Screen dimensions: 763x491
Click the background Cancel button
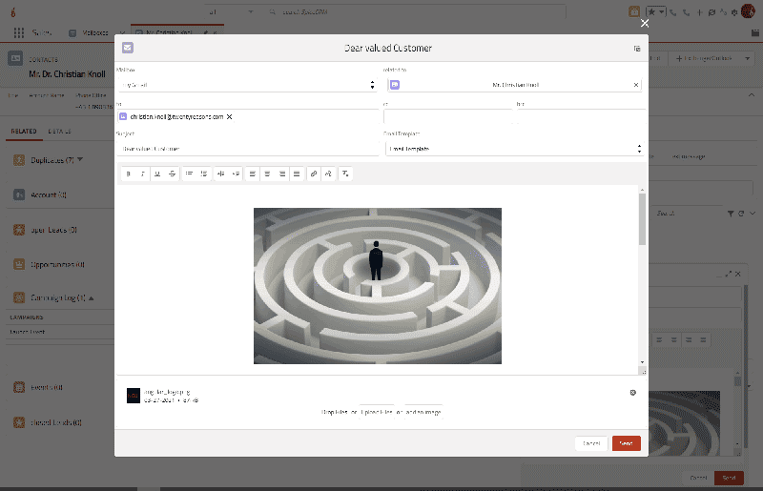click(x=698, y=478)
